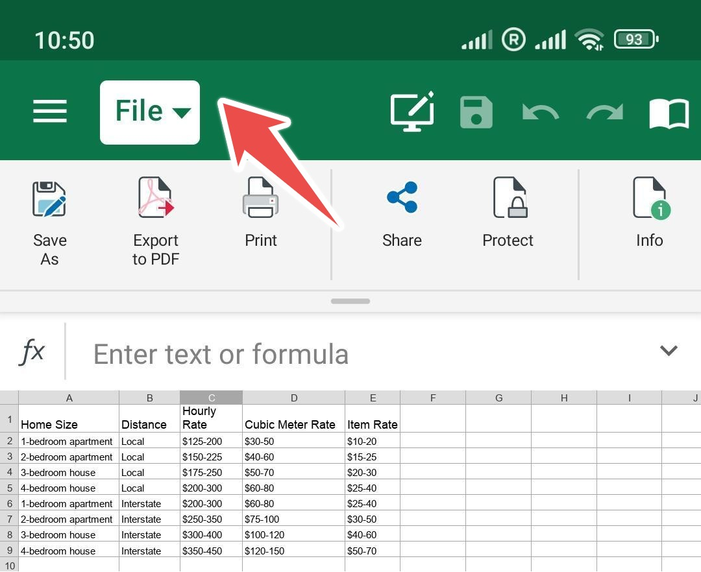Open the Protect option

(508, 213)
